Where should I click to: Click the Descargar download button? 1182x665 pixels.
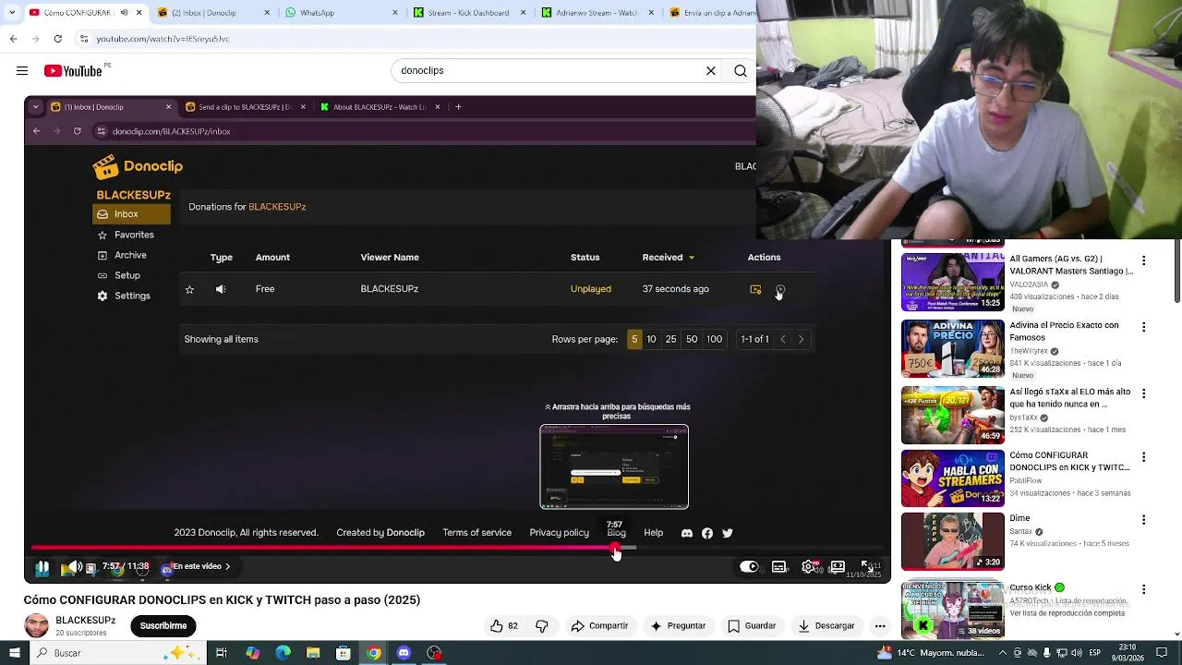[826, 626]
